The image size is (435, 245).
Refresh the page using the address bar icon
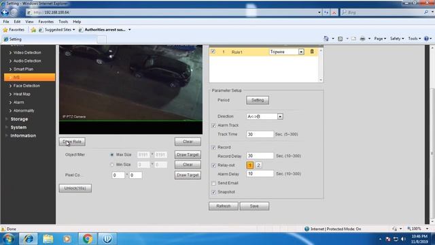click(x=326, y=12)
